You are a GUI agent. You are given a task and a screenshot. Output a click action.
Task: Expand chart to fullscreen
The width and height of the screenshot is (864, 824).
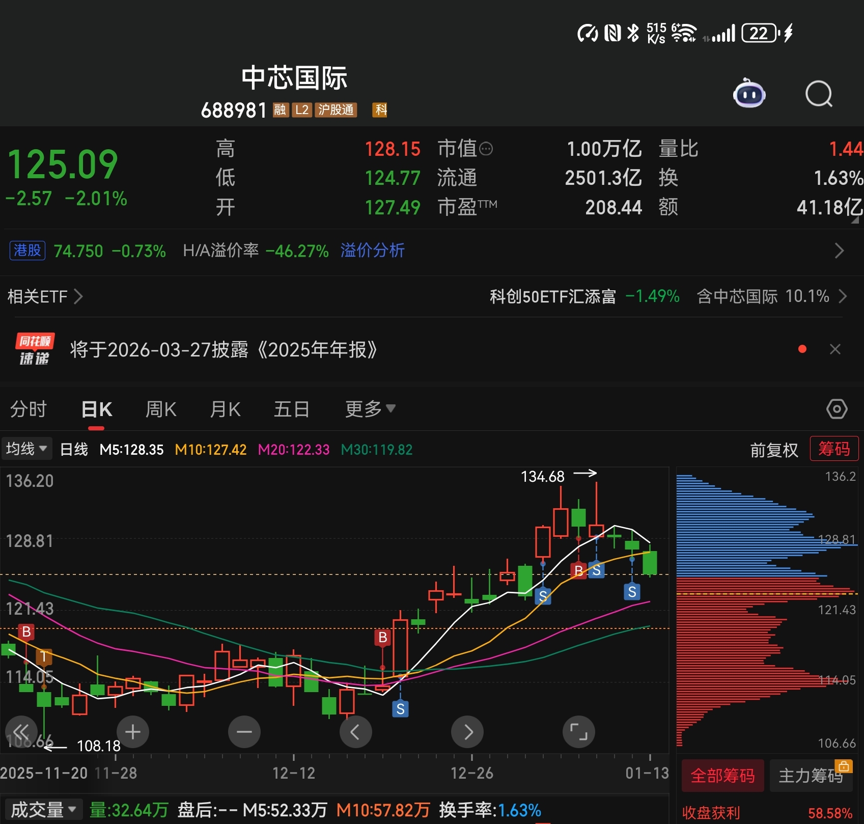coord(579,732)
